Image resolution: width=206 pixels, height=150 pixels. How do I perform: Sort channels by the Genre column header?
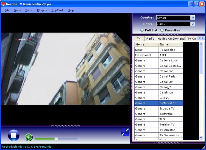[x=146, y=45]
